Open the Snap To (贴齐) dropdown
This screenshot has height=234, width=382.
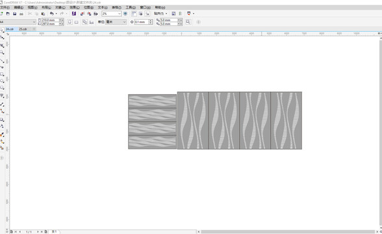tap(160, 14)
